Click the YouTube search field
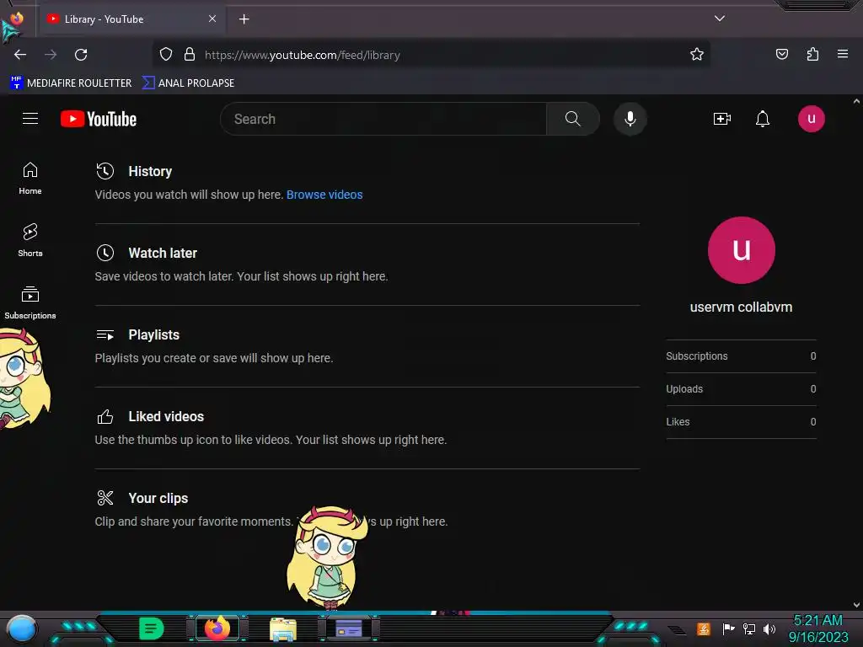863x647 pixels. point(383,119)
